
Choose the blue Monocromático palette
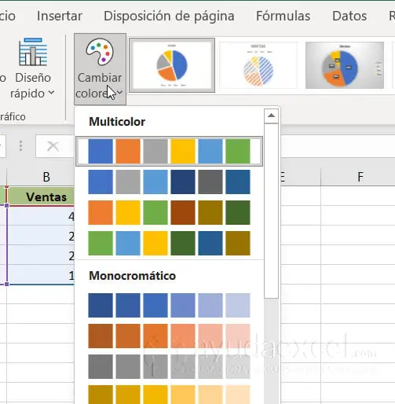click(169, 305)
